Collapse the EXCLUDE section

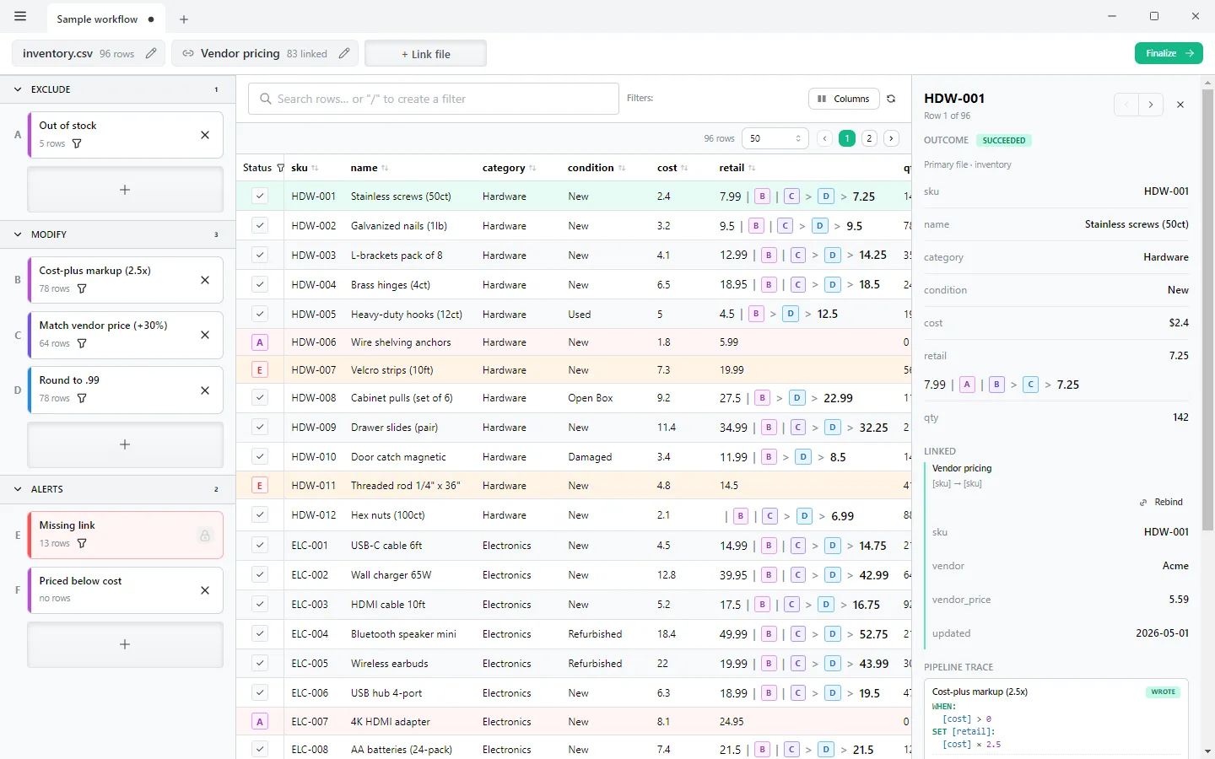(18, 89)
